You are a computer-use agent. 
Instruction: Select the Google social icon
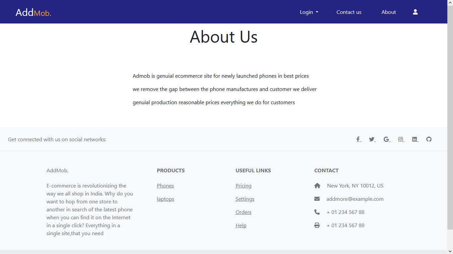[x=386, y=139]
